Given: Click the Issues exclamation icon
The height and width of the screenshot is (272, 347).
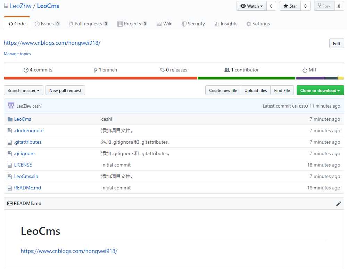Looking at the screenshot, I should [37, 24].
